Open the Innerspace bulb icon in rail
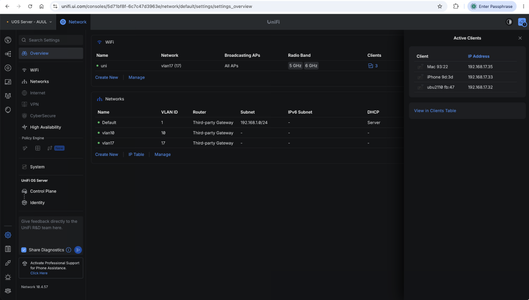The image size is (529, 300). point(8,110)
